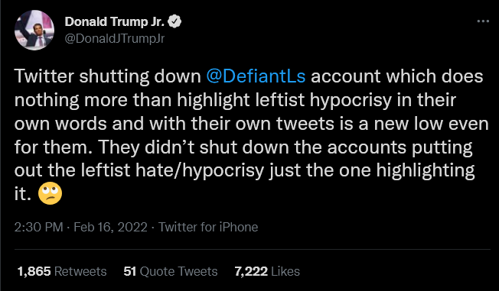
Task: Visit the @DonaldJTrumpJr handle
Action: 115,39
